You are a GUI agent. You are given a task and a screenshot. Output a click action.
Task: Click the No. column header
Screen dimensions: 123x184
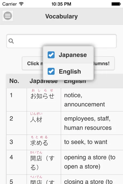point(14,81)
